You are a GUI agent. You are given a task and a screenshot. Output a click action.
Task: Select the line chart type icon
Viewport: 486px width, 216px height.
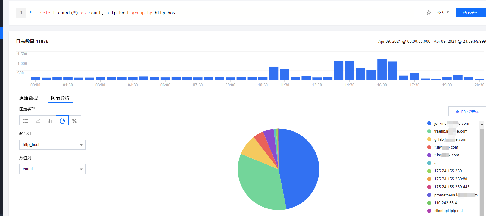pos(38,121)
